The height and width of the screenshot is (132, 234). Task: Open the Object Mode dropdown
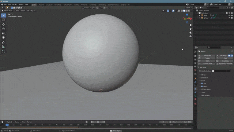[8, 11]
